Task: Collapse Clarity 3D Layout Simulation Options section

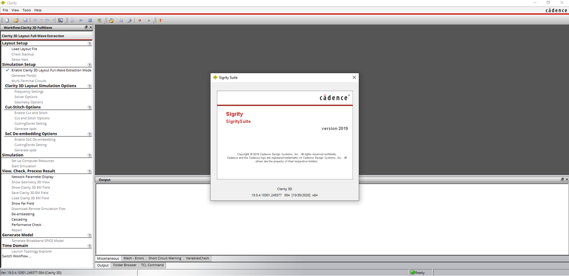Action: pos(89,86)
